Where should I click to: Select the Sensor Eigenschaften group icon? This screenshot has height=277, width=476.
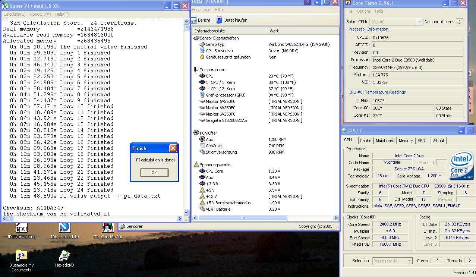[x=196, y=38]
